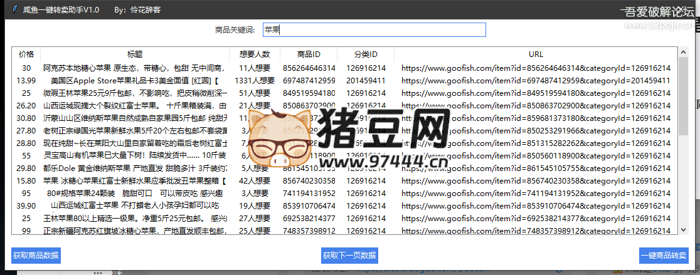Click the 27人想要 cell
The width and height of the screenshot is (700, 275).
click(x=255, y=218)
